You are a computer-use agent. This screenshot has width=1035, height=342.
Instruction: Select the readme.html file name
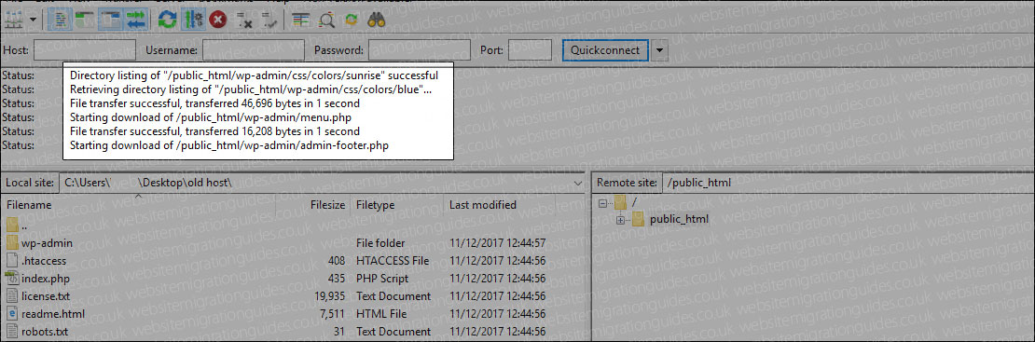53,314
